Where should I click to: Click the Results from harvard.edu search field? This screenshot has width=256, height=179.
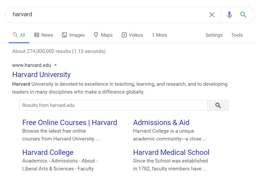click(x=113, y=105)
